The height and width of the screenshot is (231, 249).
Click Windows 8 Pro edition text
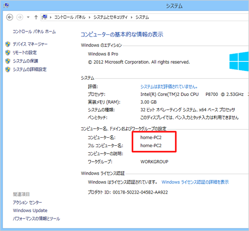point(103,54)
